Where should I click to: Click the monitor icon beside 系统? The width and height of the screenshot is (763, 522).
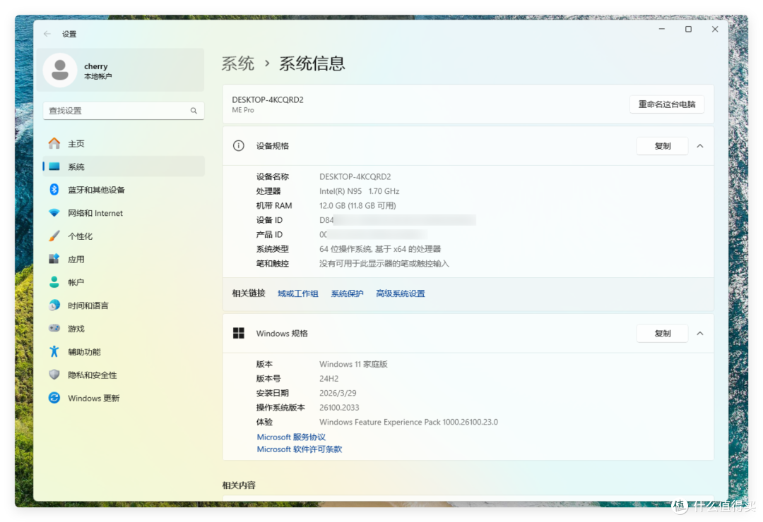click(54, 166)
